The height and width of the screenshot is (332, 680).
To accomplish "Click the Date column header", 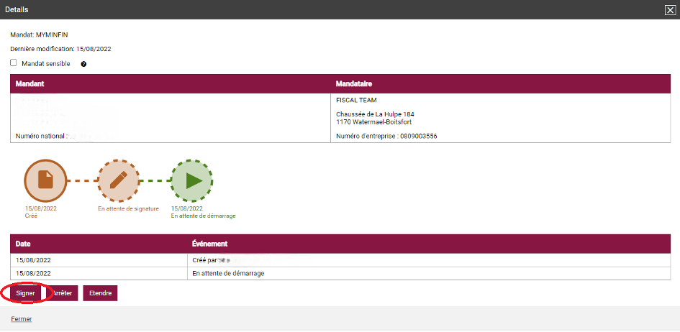I will pyautogui.click(x=23, y=244).
